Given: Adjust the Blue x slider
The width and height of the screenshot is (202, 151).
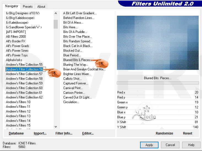Looking at the screenshot, I should tap(158, 112).
